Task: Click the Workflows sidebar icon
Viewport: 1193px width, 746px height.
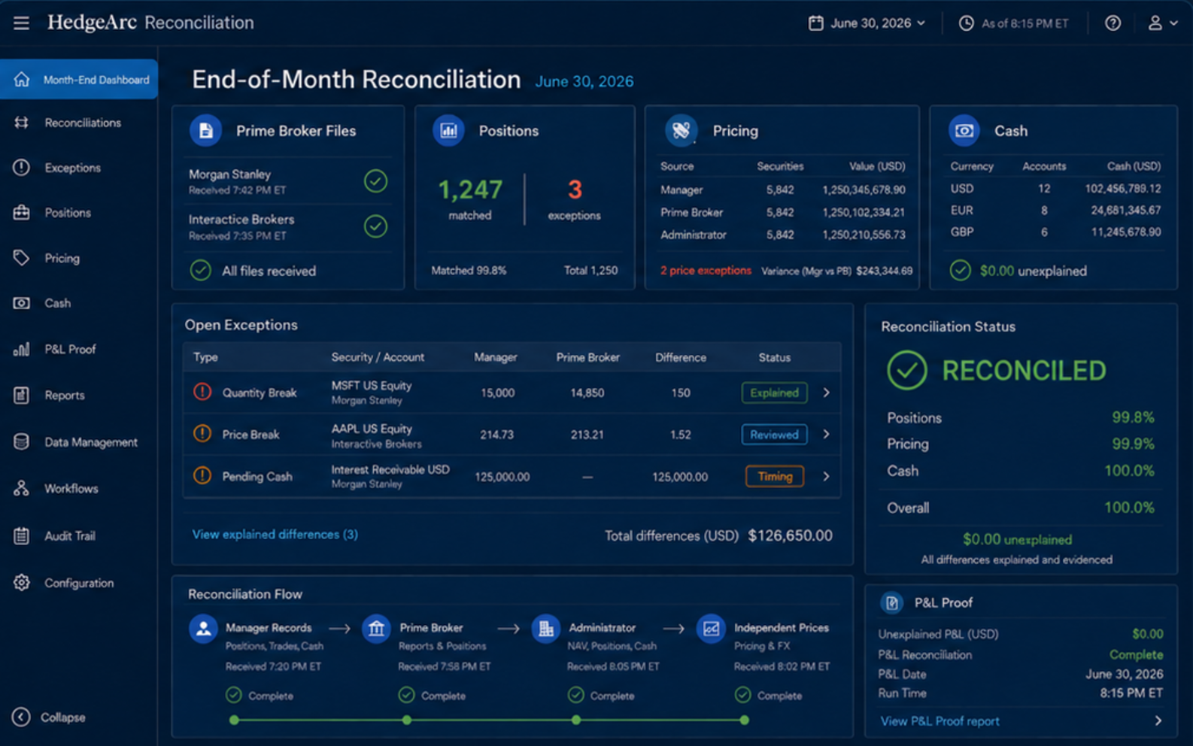Action: tap(21, 488)
